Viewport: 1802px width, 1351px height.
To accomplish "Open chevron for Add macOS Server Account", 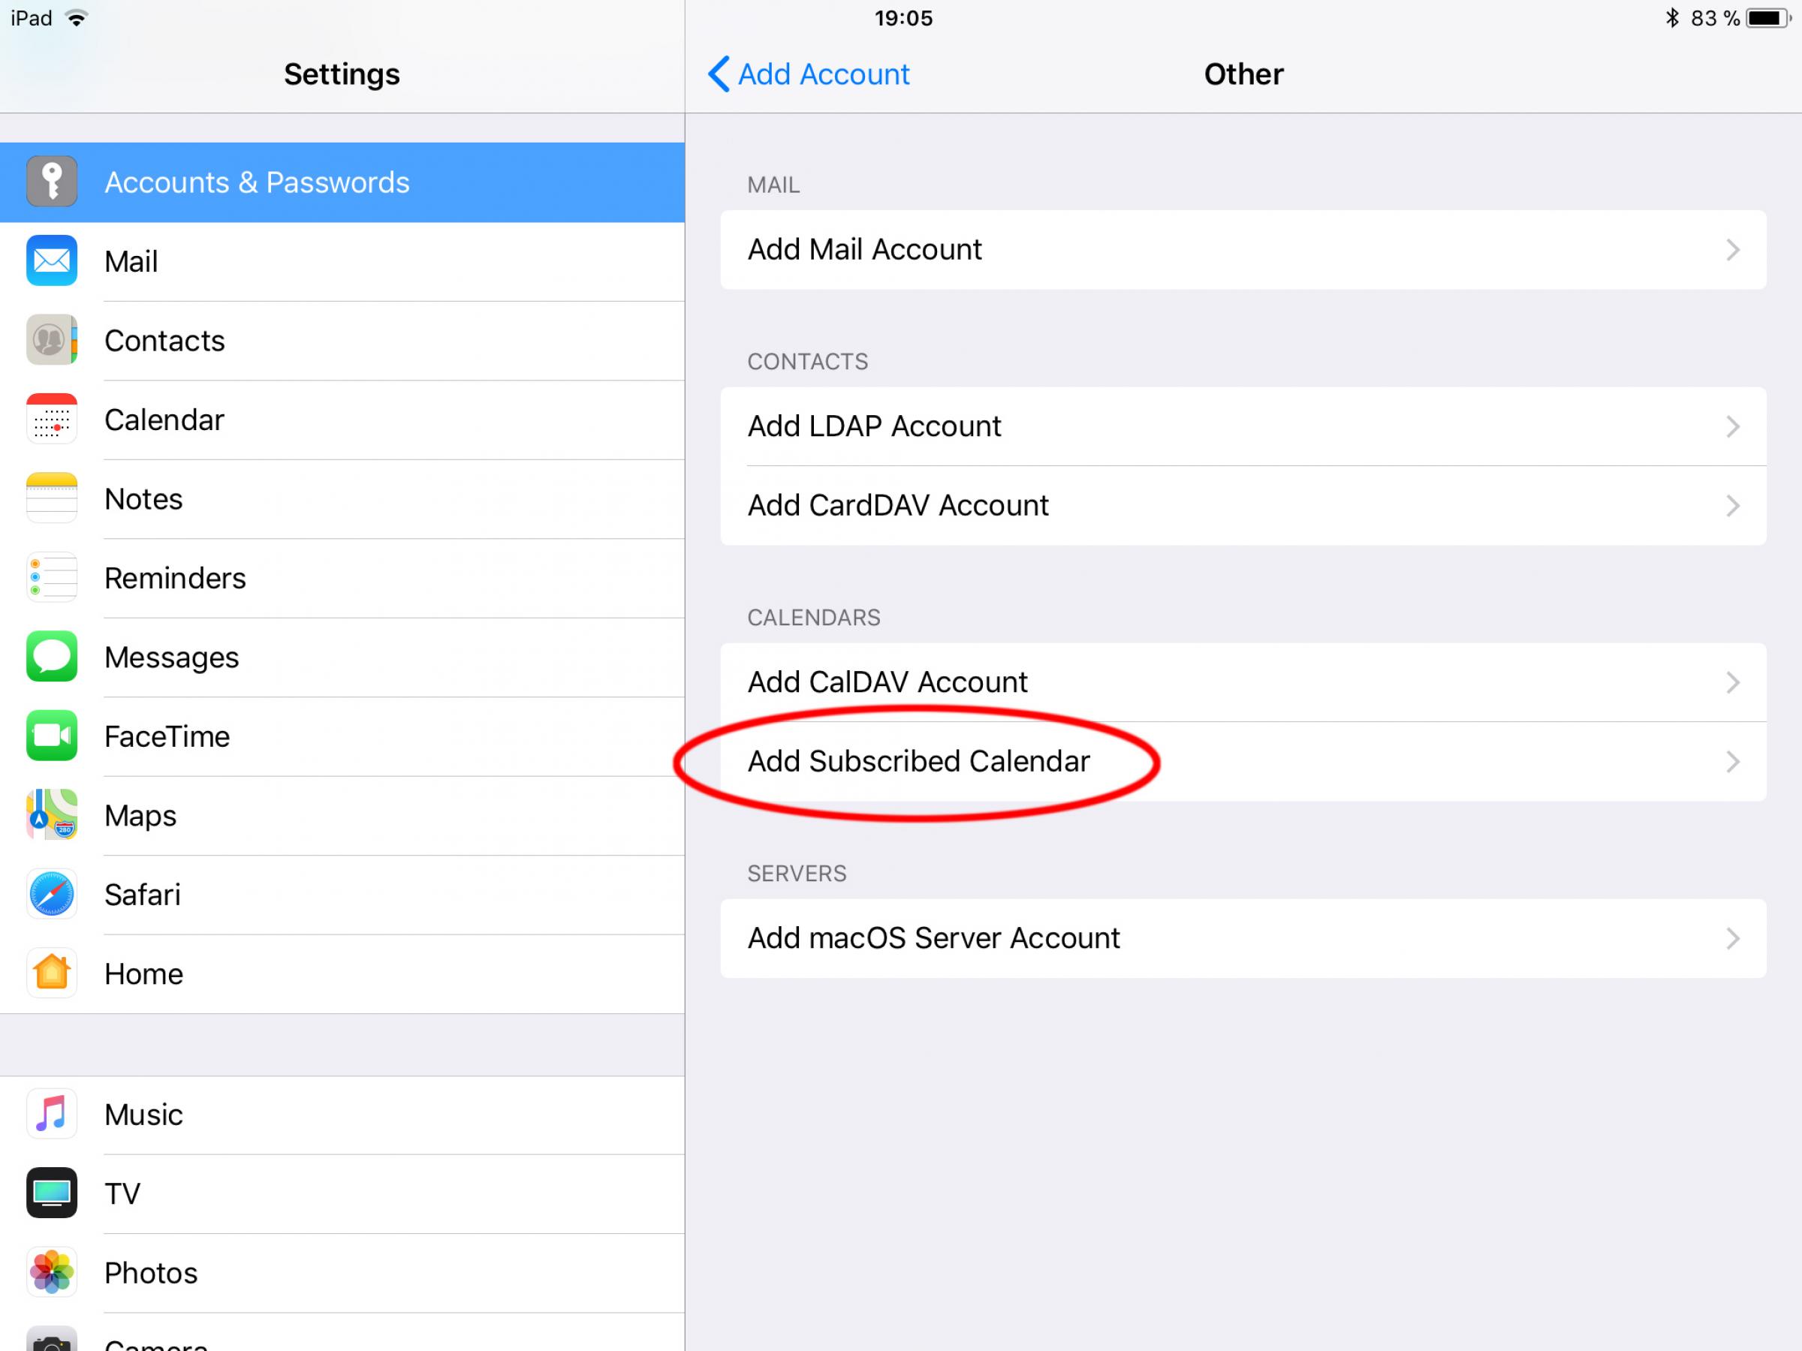I will click(1732, 939).
